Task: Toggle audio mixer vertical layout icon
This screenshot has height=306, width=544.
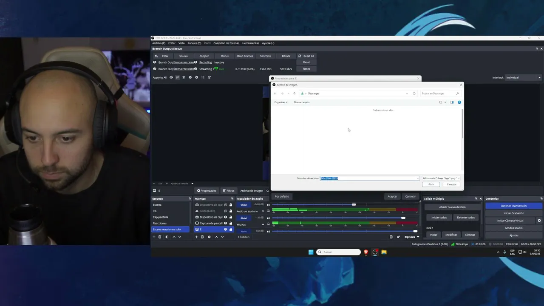Action: click(x=391, y=237)
